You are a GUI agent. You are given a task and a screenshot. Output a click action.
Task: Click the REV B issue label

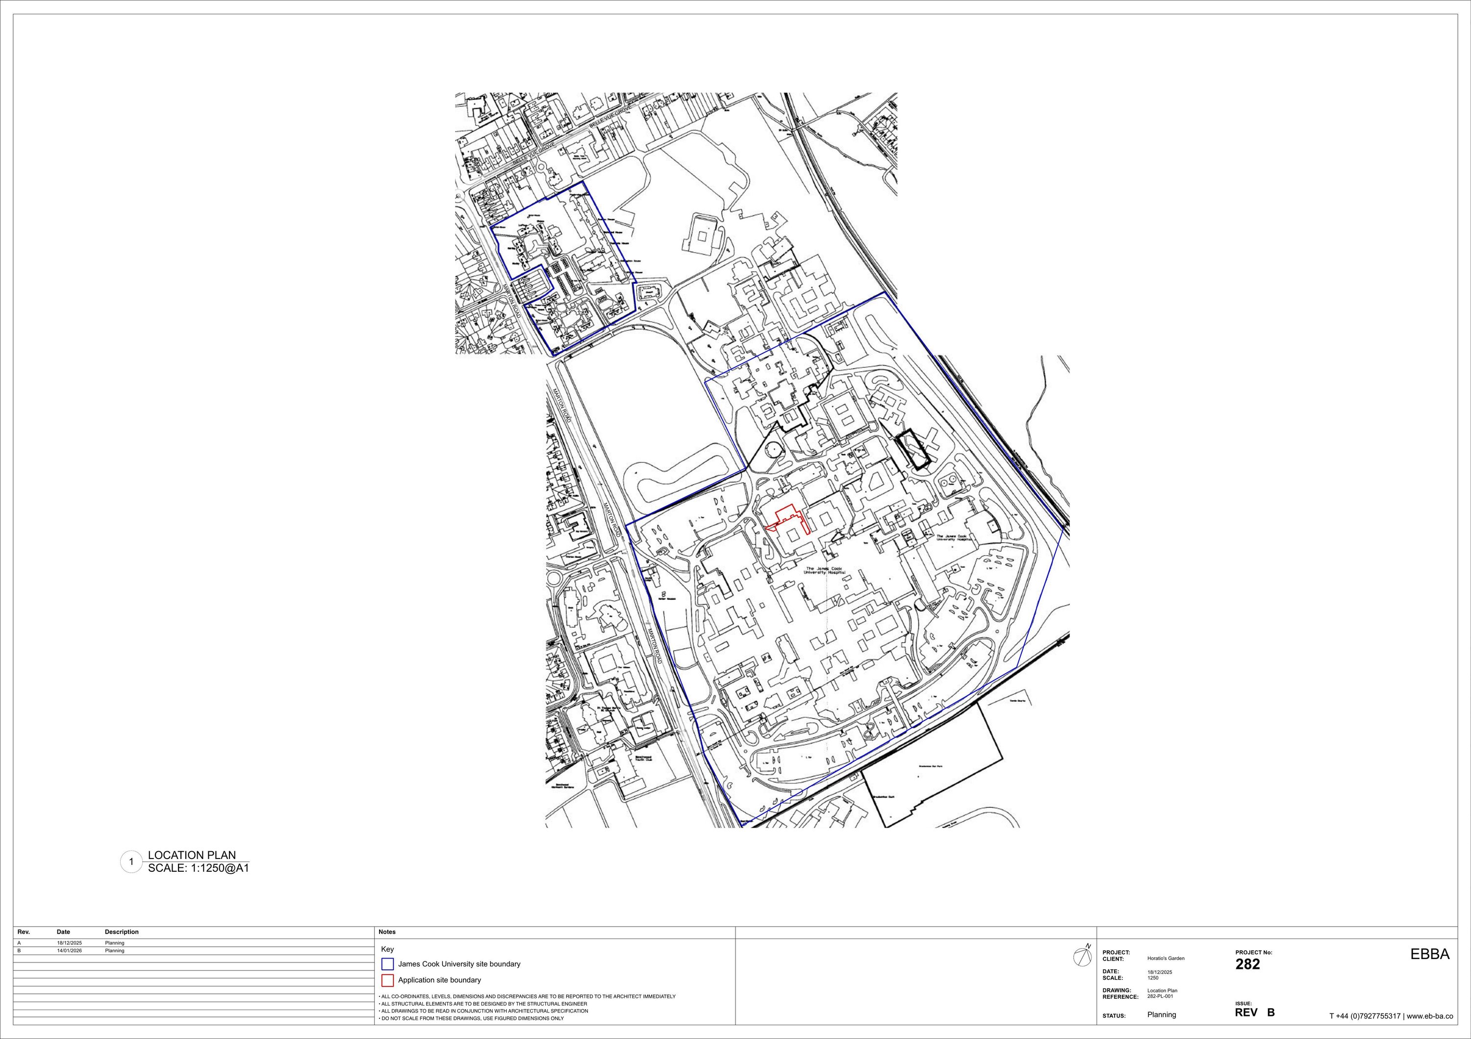click(1254, 1013)
